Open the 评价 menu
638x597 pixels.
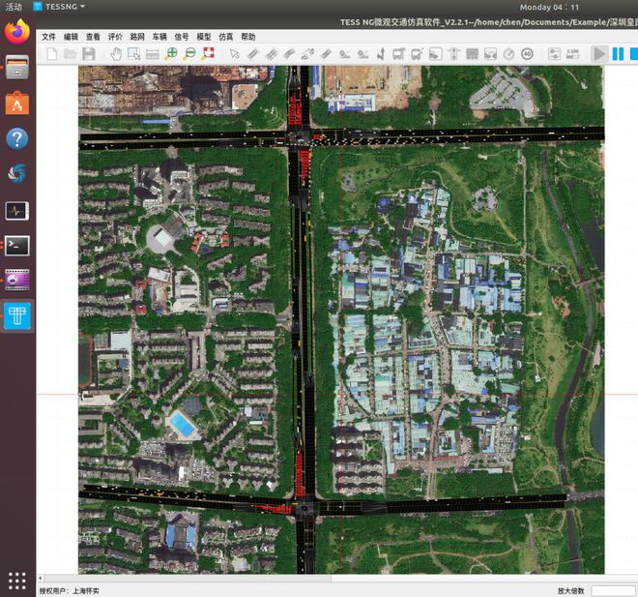tap(115, 37)
